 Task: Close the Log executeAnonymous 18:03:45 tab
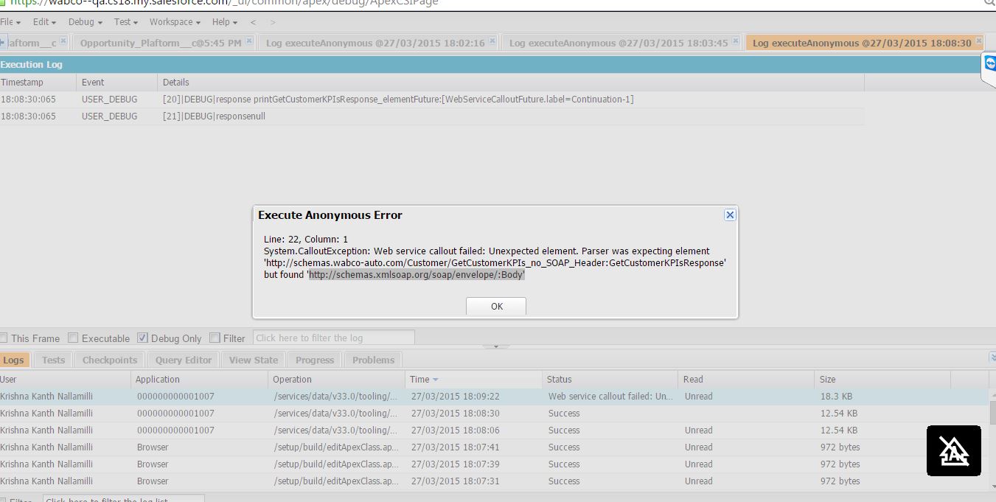[x=736, y=41]
